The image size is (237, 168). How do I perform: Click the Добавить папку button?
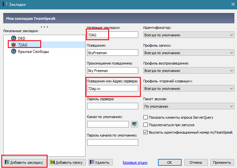click(x=67, y=162)
